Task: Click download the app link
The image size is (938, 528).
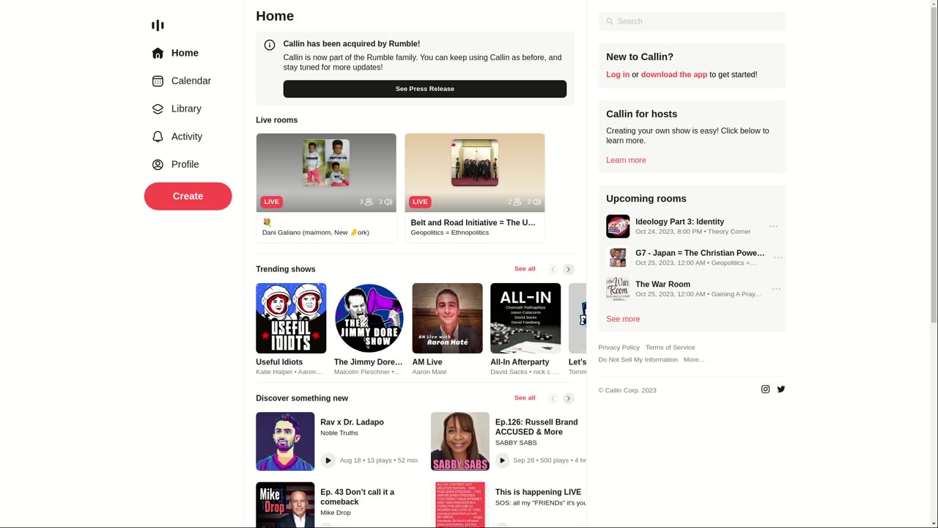Action: [x=674, y=75]
